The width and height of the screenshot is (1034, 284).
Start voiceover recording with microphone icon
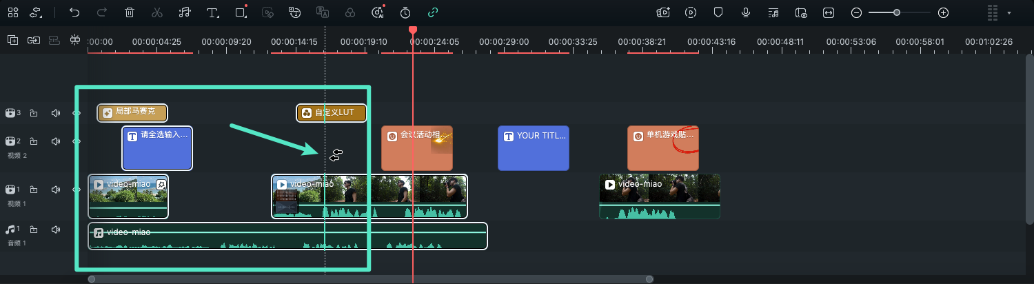pos(746,12)
